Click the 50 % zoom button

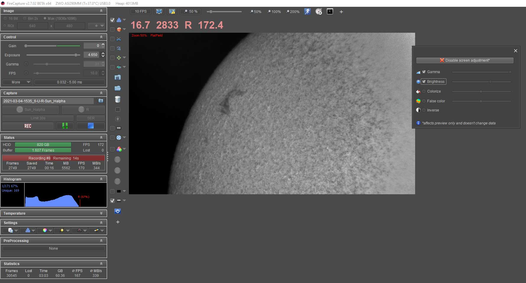pyautogui.click(x=190, y=11)
